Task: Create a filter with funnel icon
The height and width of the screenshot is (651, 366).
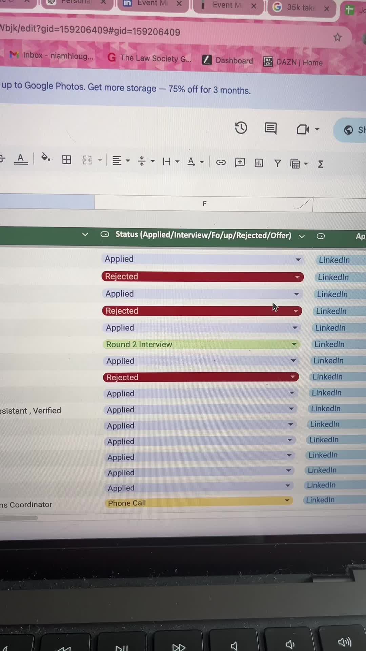Action: pos(278,163)
